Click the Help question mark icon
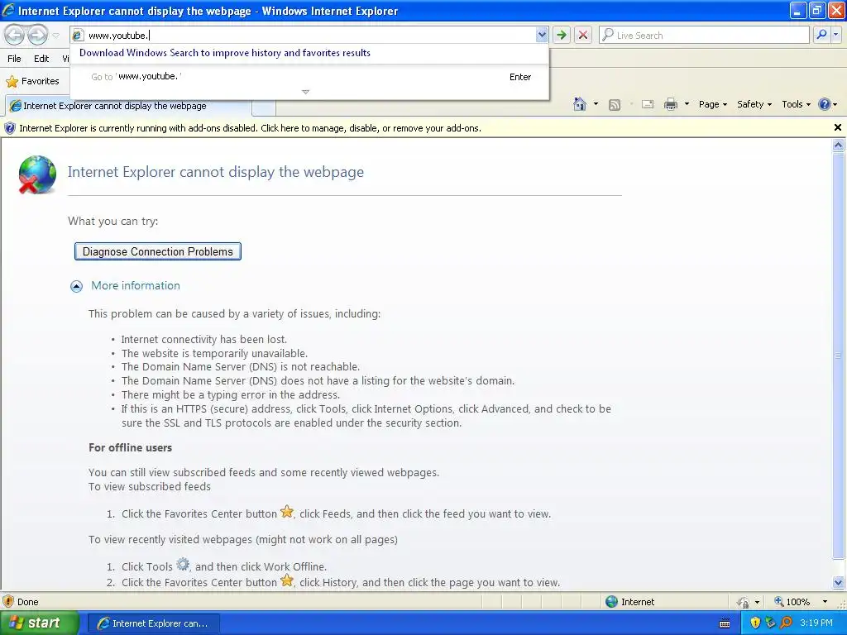The height and width of the screenshot is (635, 847). 825,104
